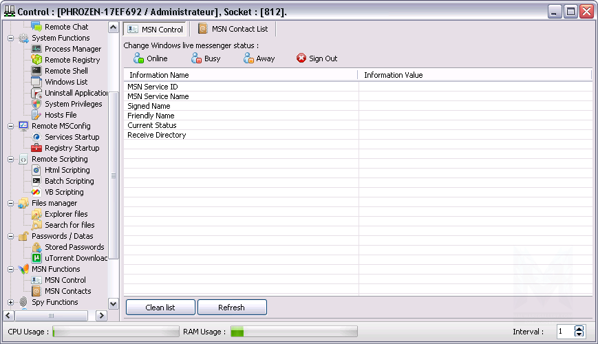Increase the Interval spinner value
Viewport: 598px width, 344px height.
(x=579, y=328)
